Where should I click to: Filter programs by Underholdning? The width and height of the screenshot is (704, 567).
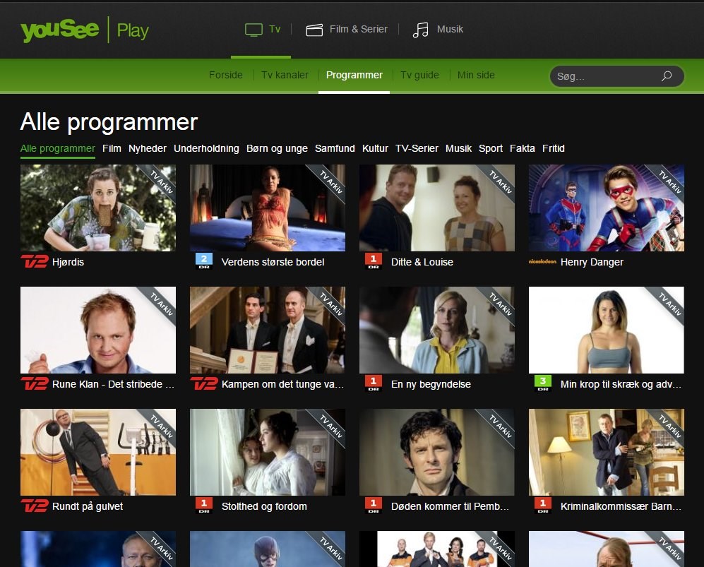(206, 148)
